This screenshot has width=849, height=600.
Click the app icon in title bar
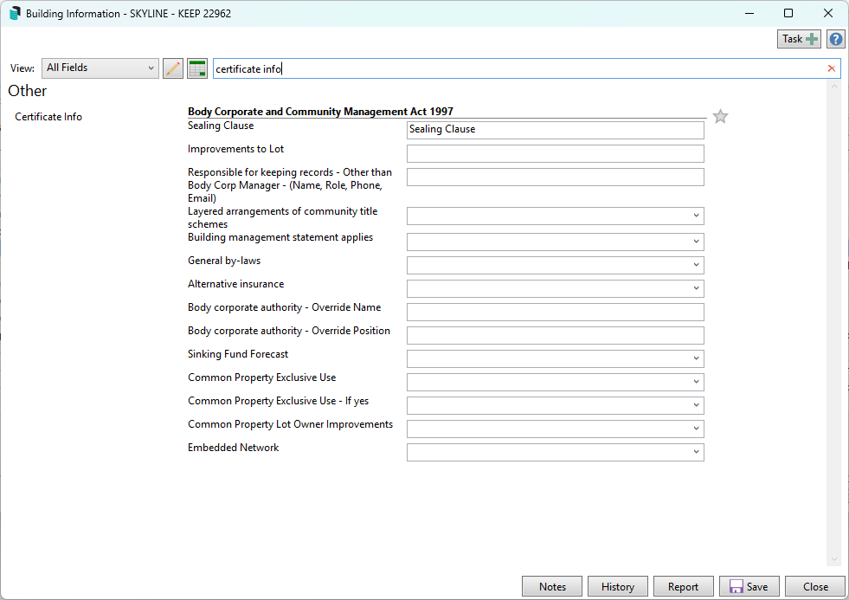coord(15,14)
